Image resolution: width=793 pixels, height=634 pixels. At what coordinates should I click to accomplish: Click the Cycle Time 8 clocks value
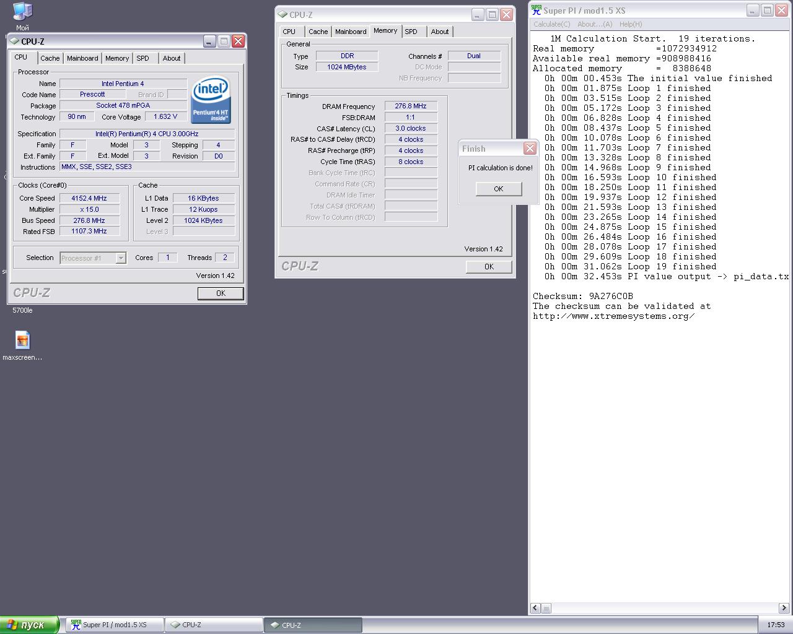click(x=411, y=162)
